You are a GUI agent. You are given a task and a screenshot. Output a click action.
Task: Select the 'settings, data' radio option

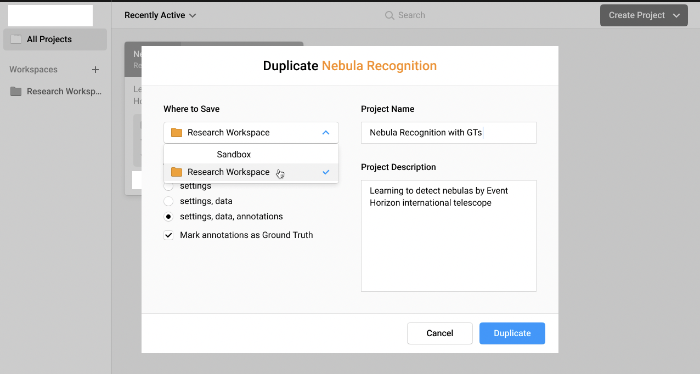click(169, 201)
